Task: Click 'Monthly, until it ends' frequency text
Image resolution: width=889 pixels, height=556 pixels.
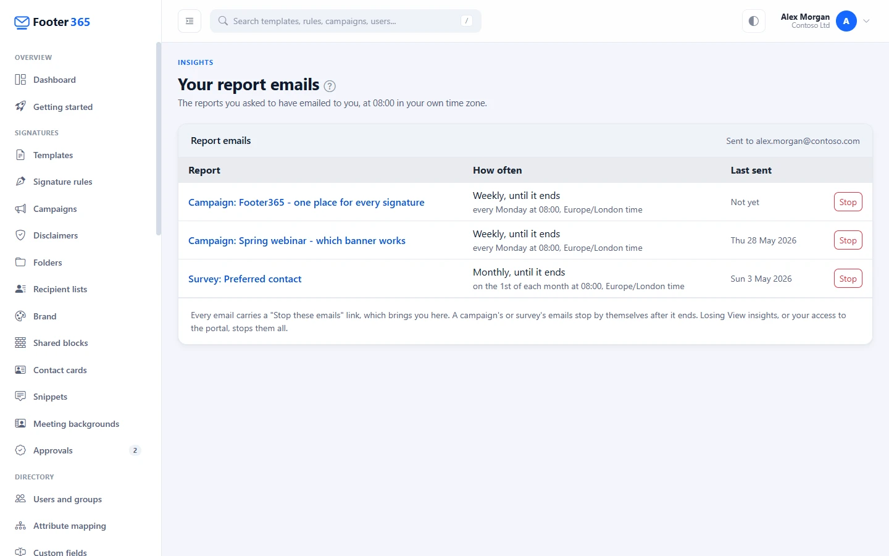Action: (x=519, y=272)
